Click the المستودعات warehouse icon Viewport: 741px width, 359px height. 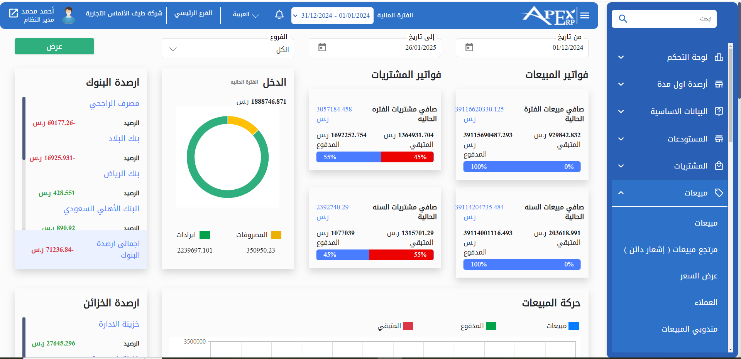719,139
